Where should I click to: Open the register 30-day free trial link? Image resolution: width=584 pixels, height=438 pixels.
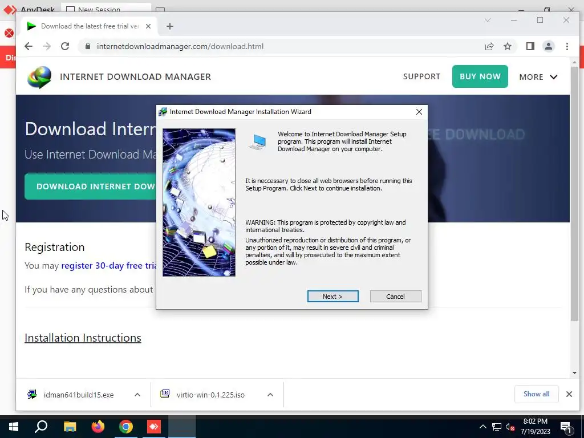click(108, 266)
